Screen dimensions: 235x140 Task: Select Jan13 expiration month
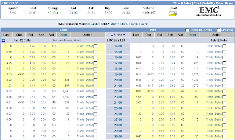pos(135,24)
